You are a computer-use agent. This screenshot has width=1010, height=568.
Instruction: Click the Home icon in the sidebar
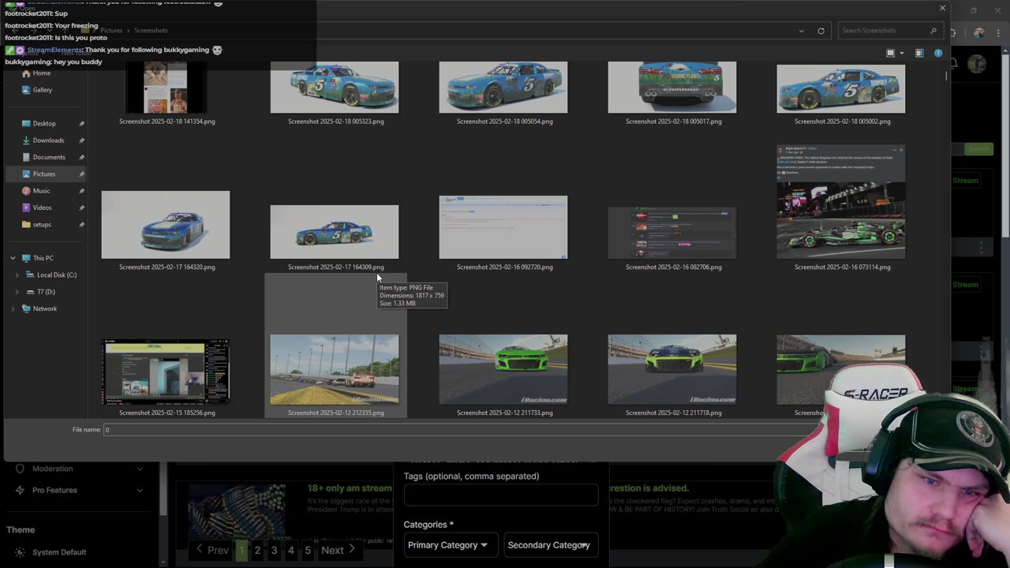point(26,73)
